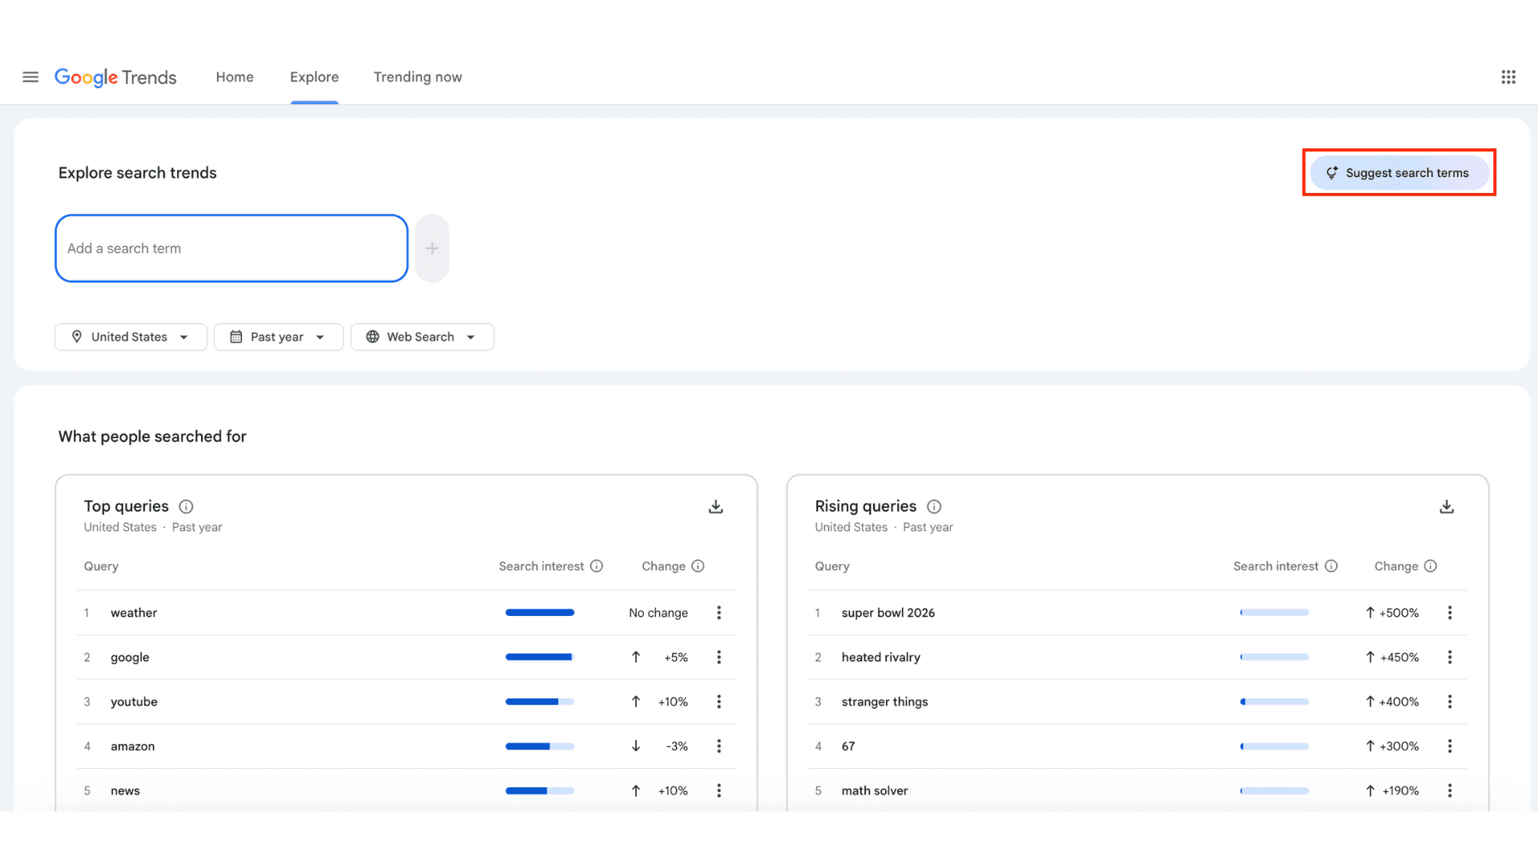Image resolution: width=1538 pixels, height=865 pixels.
Task: Expand the Past year time dropdown
Action: [278, 337]
